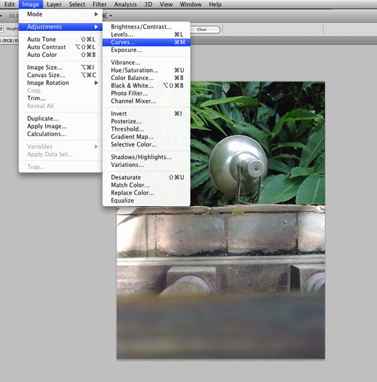Select Selective Color adjustment
This screenshot has height=382, width=377.
pyautogui.click(x=146, y=144)
